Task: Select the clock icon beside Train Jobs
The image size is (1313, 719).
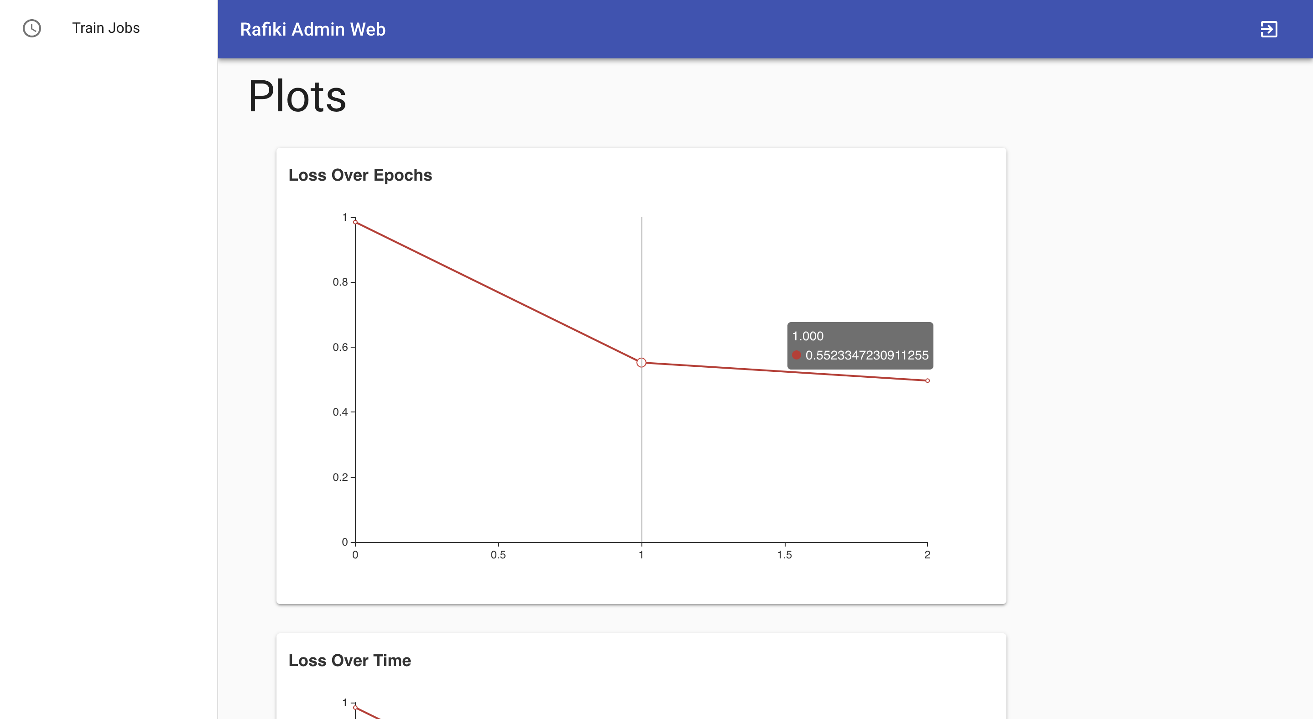Action: pyautogui.click(x=31, y=29)
